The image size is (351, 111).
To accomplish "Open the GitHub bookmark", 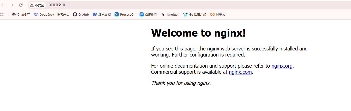I will (81, 15).
